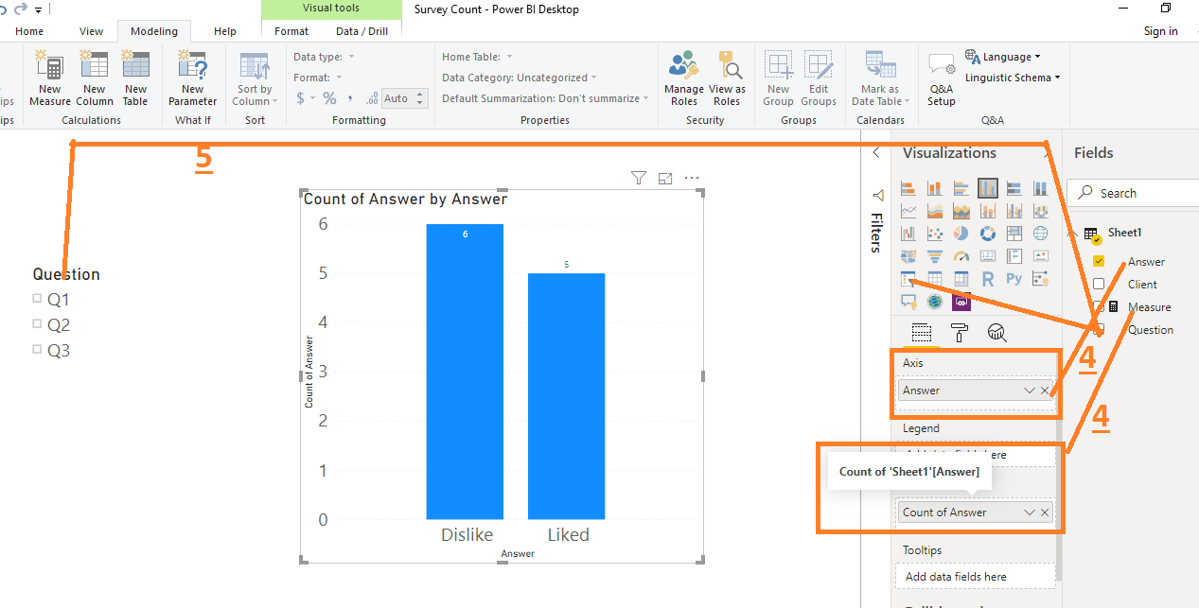
Task: Select the KPI visual
Action: click(1041, 255)
